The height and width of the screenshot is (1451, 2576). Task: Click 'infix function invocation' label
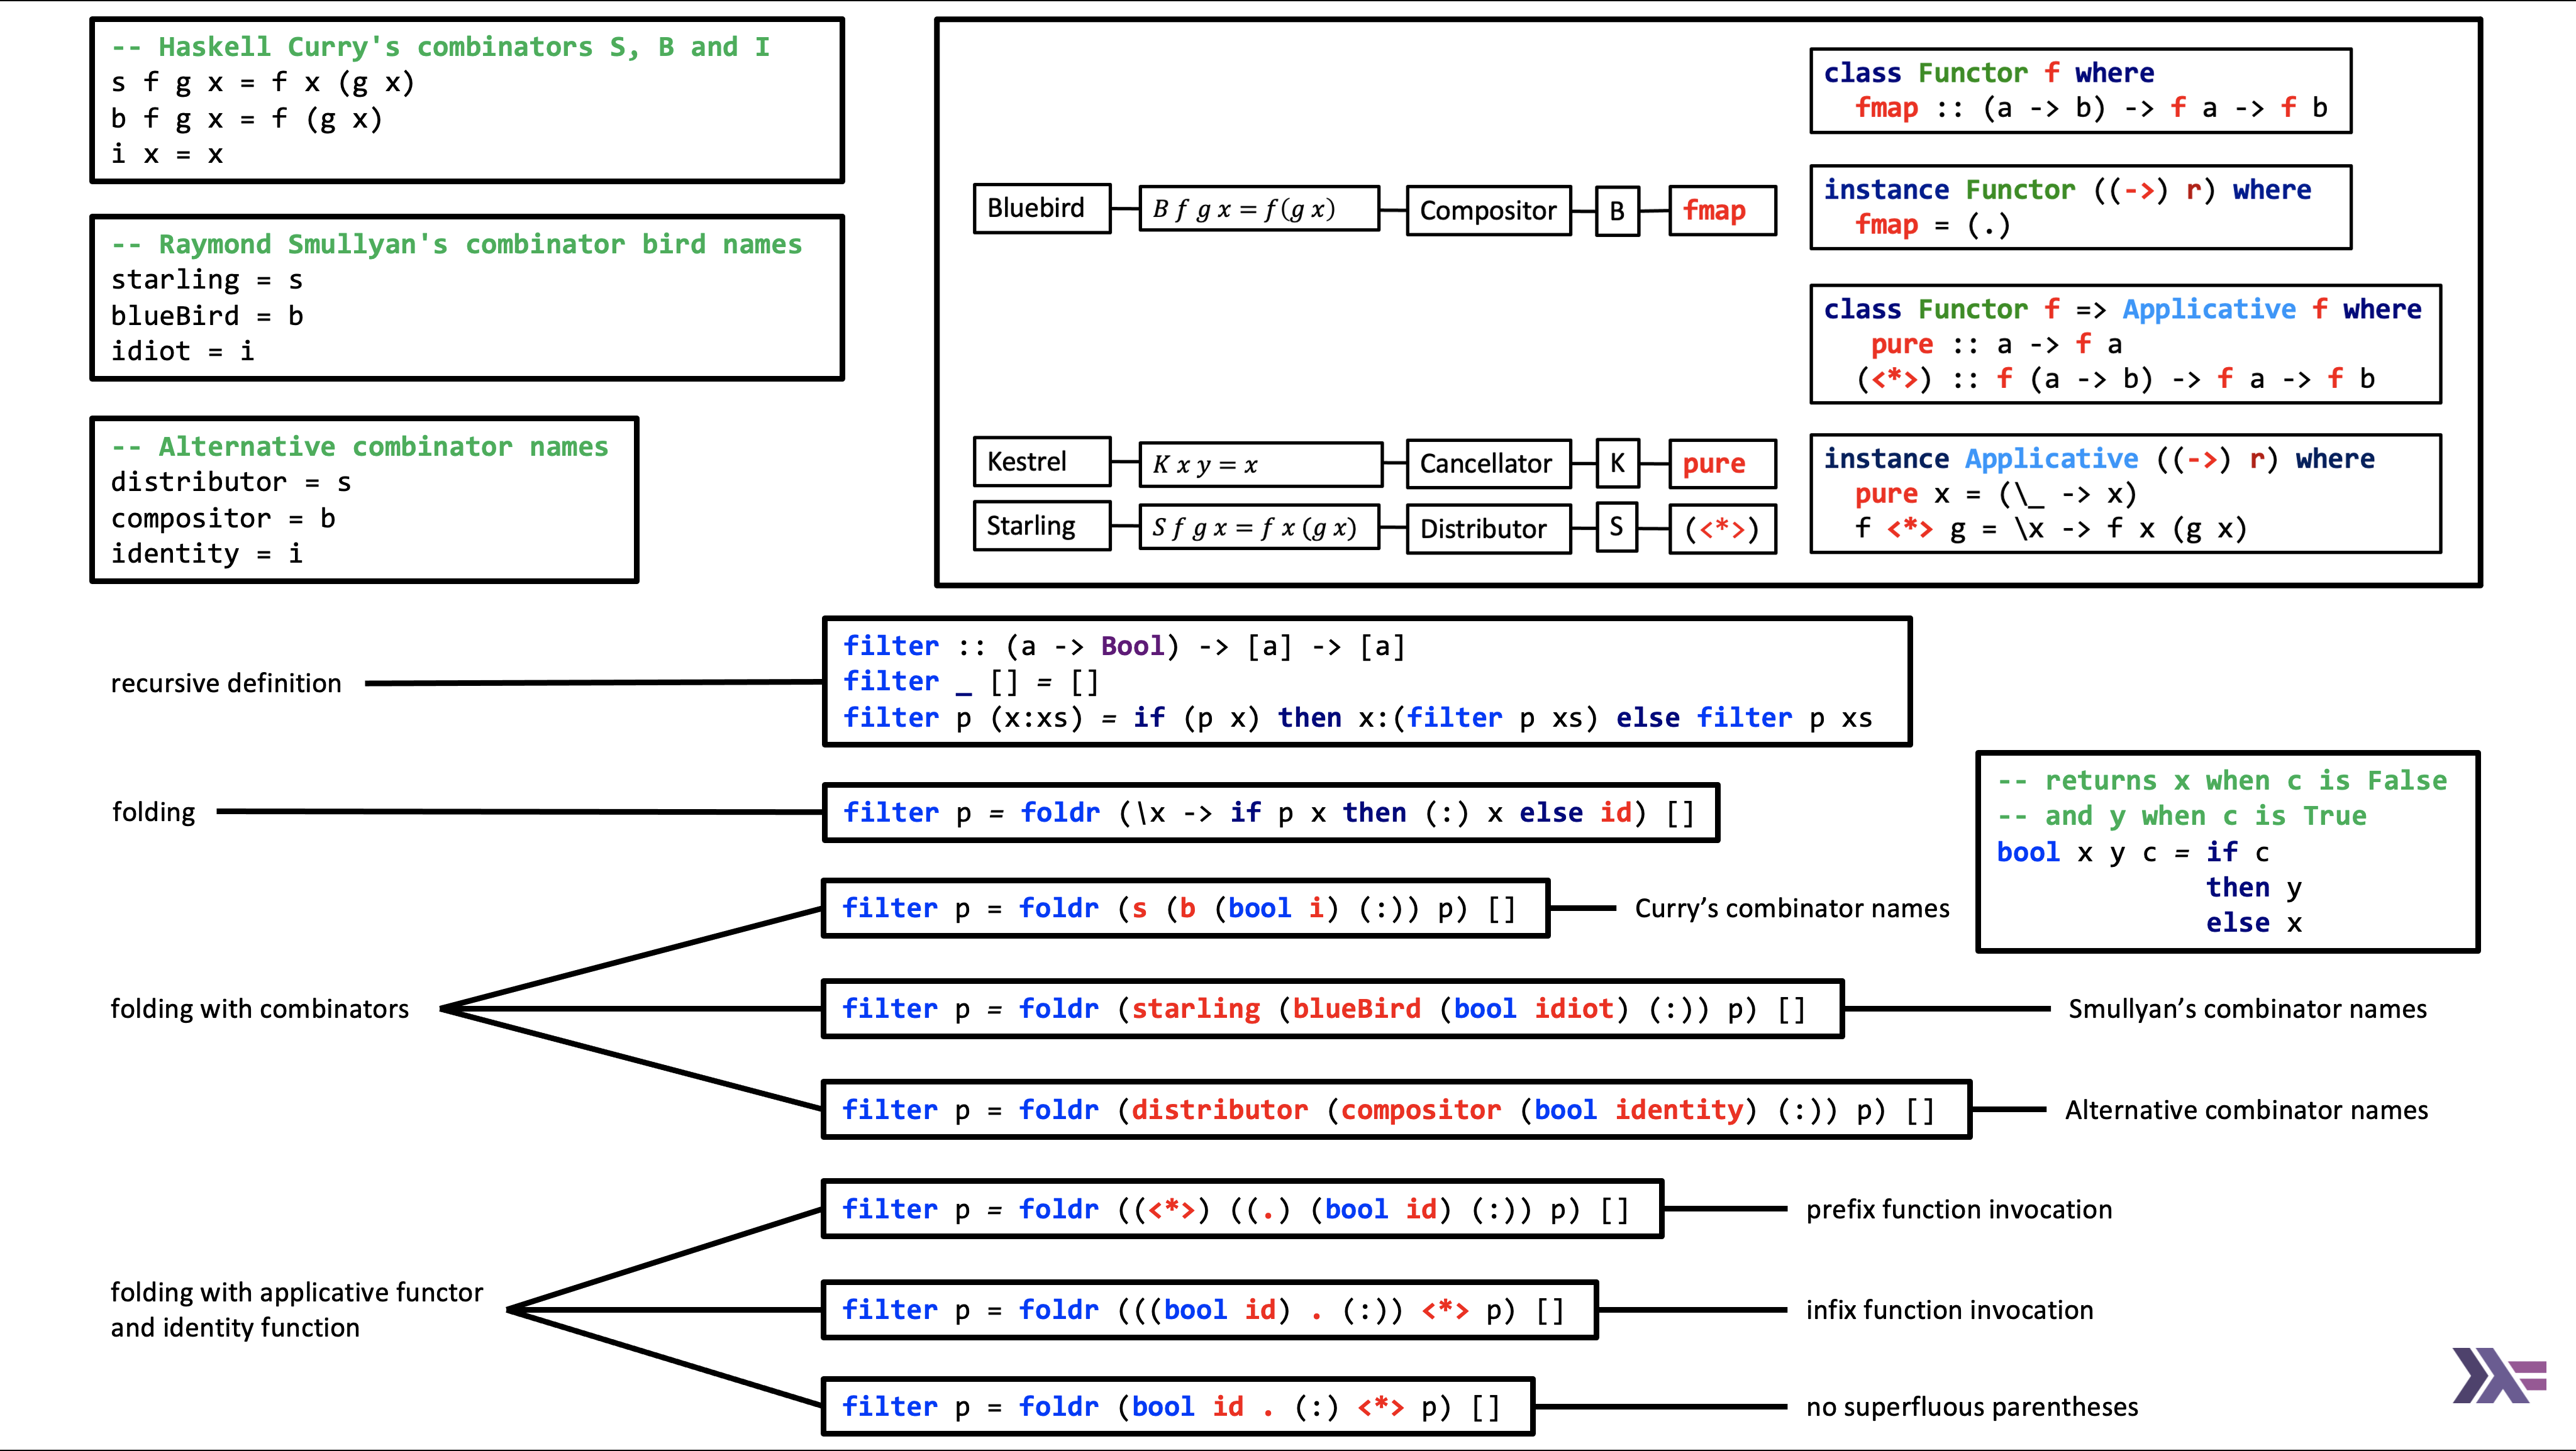(1949, 1310)
